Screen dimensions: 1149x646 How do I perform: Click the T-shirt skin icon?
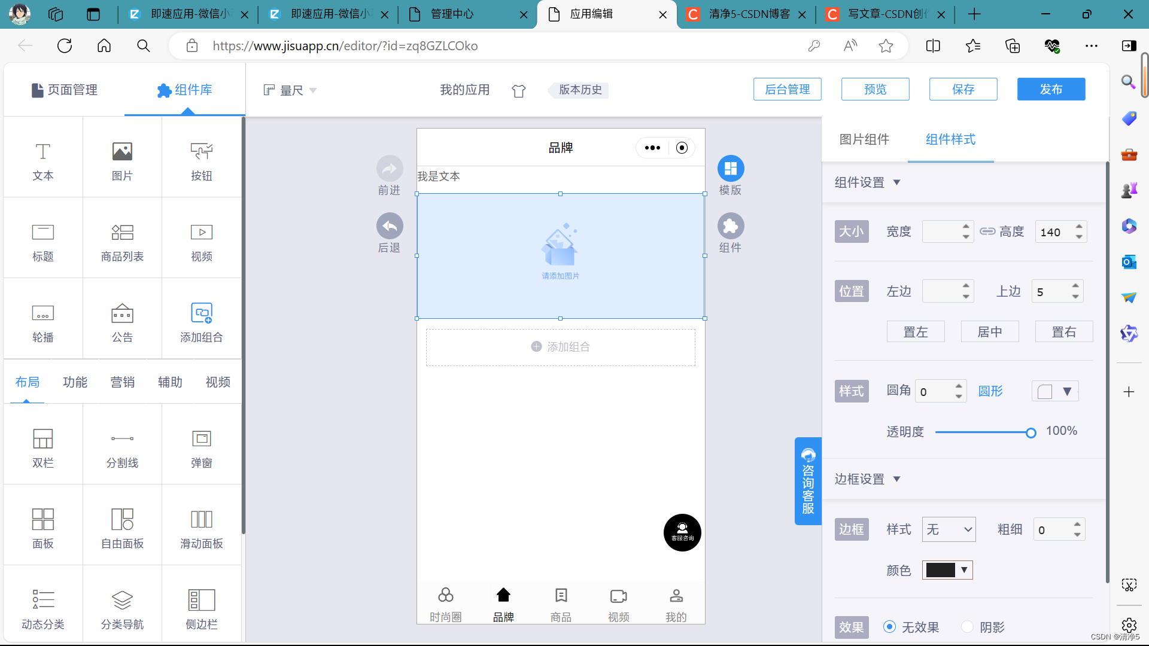518,90
